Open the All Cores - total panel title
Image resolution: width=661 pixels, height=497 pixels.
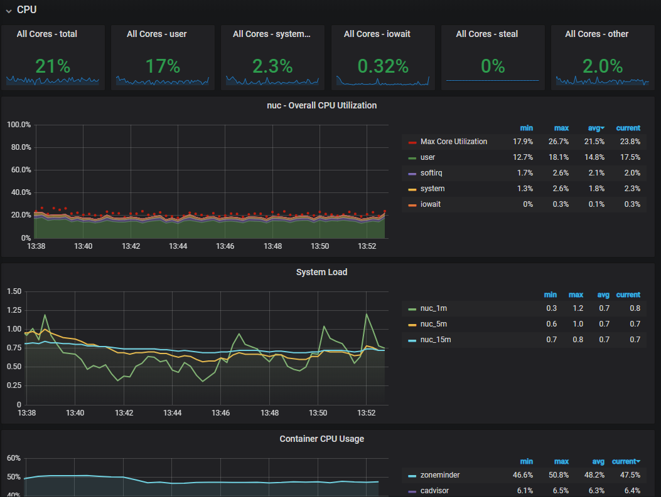pyautogui.click(x=47, y=34)
